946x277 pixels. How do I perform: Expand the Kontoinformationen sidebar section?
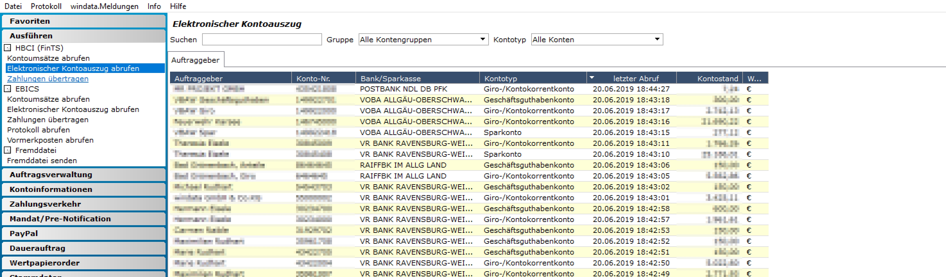(84, 189)
